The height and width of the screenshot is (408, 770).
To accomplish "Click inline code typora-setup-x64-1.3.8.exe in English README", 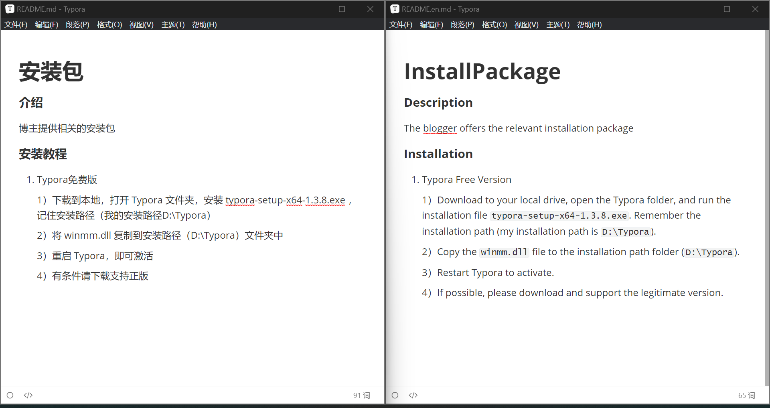I will click(559, 216).
